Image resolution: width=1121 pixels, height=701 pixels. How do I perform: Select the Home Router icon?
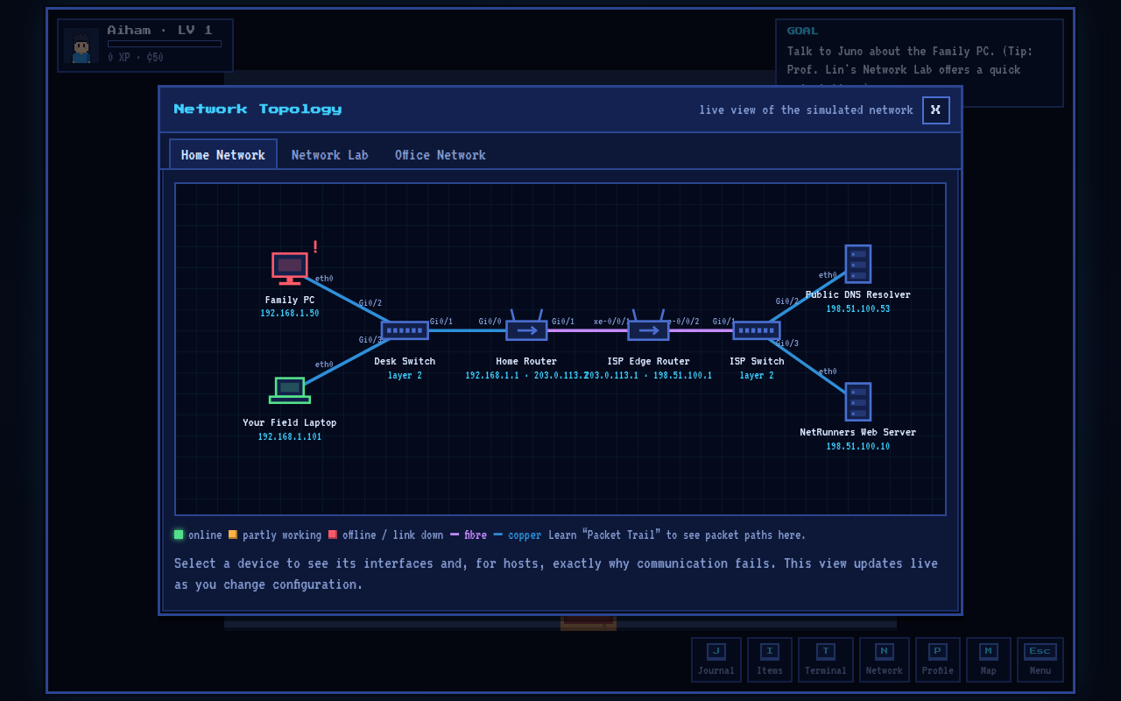click(x=526, y=326)
